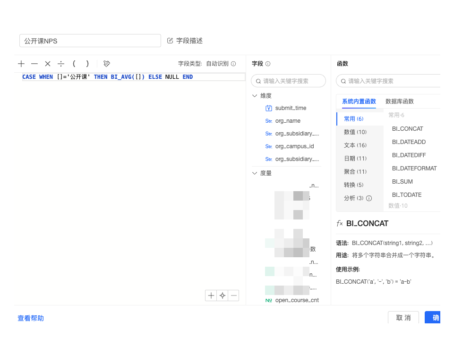
Task: Zoom in the formula editor
Action: (x=211, y=296)
